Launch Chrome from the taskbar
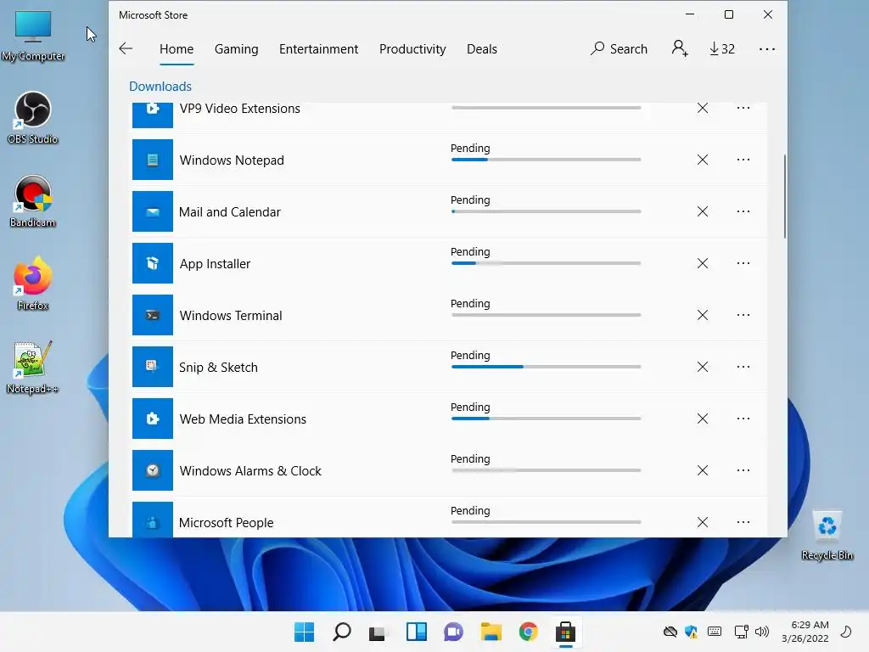The height and width of the screenshot is (652, 869). (528, 632)
